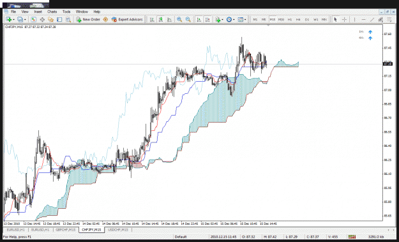Select the MN timeframe
Viewport: 399px width, 242px height.
tap(324, 20)
